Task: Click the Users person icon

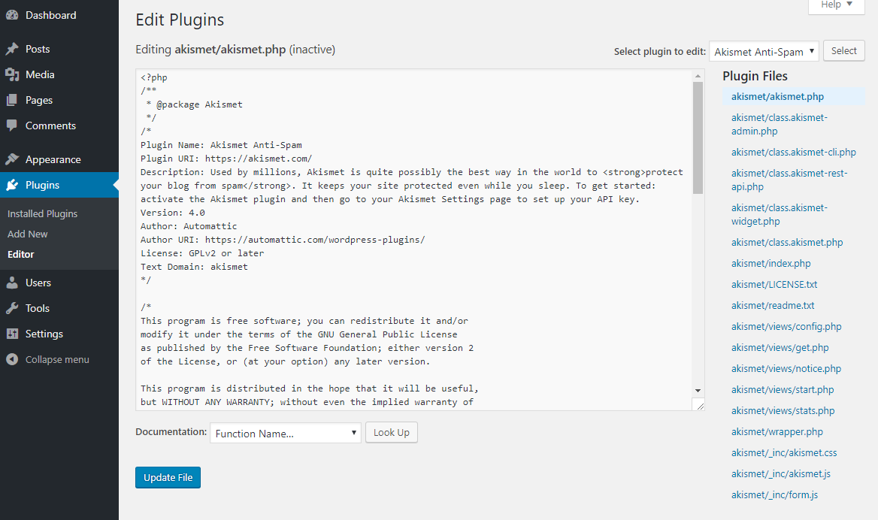Action: 12,283
